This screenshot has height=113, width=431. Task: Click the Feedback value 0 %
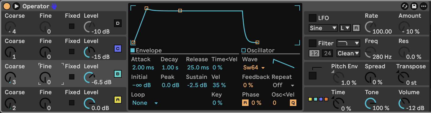[248, 85]
